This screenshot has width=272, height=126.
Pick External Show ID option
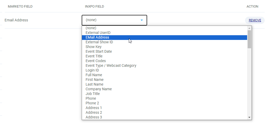click(164, 42)
